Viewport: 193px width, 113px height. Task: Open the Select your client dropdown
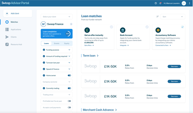tap(57, 17)
